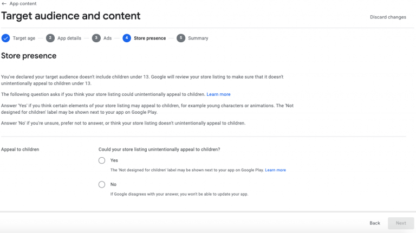Switch to the Ads step label
The image size is (416, 233).
(x=107, y=38)
